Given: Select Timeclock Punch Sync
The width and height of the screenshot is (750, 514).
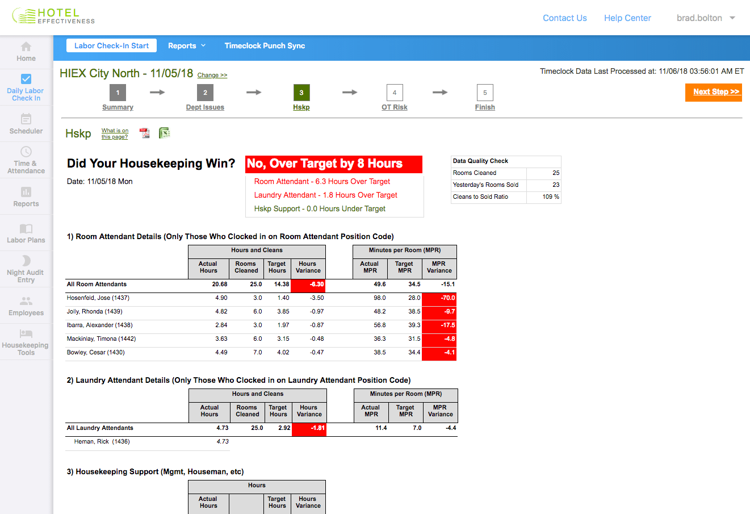Looking at the screenshot, I should pyautogui.click(x=265, y=45).
